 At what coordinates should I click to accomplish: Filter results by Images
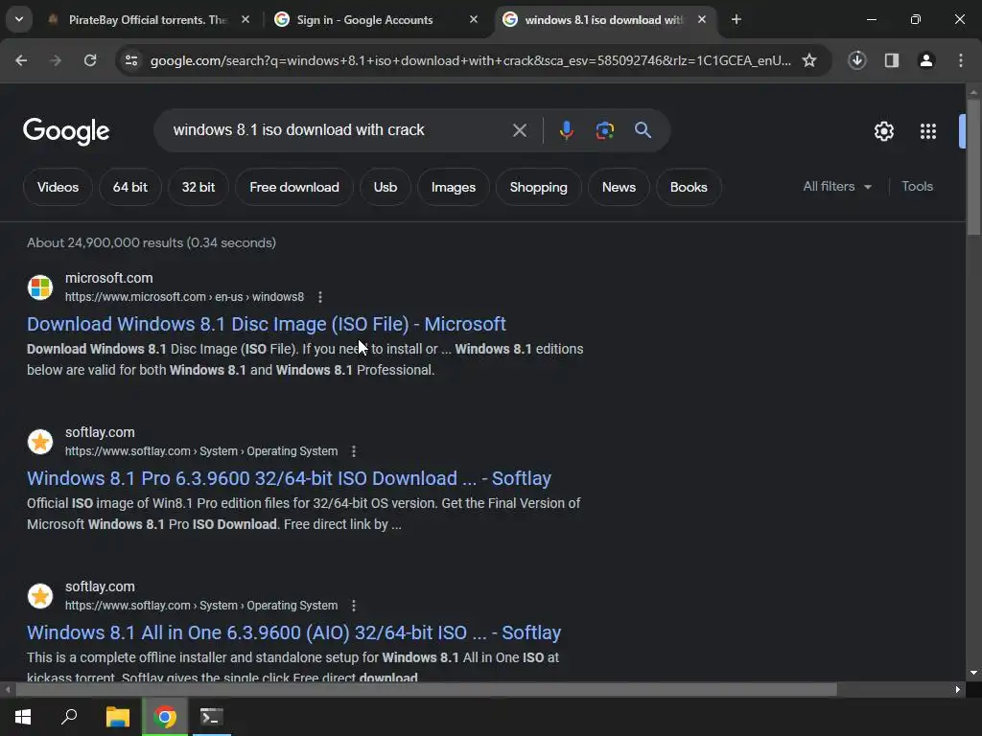[x=454, y=187]
